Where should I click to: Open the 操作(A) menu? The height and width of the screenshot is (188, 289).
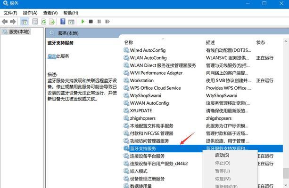[30, 13]
